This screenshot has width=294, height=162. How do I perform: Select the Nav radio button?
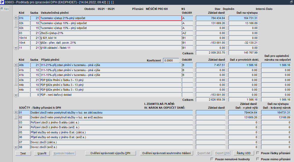click(x=2, y=9)
